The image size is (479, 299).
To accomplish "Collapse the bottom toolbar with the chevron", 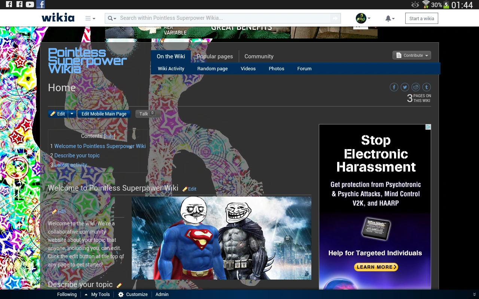I will point(475,295).
